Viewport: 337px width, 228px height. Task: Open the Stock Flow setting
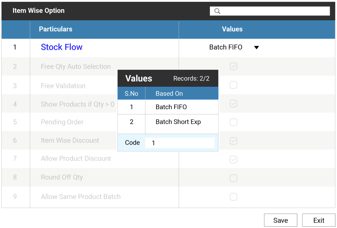coord(61,47)
